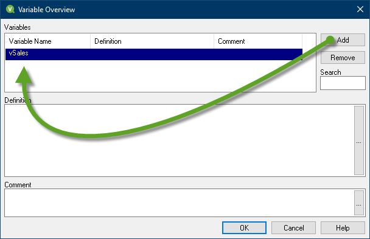Click the Definition cell of vSales row
Image resolution: width=370 pixels, height=239 pixels.
(152, 54)
